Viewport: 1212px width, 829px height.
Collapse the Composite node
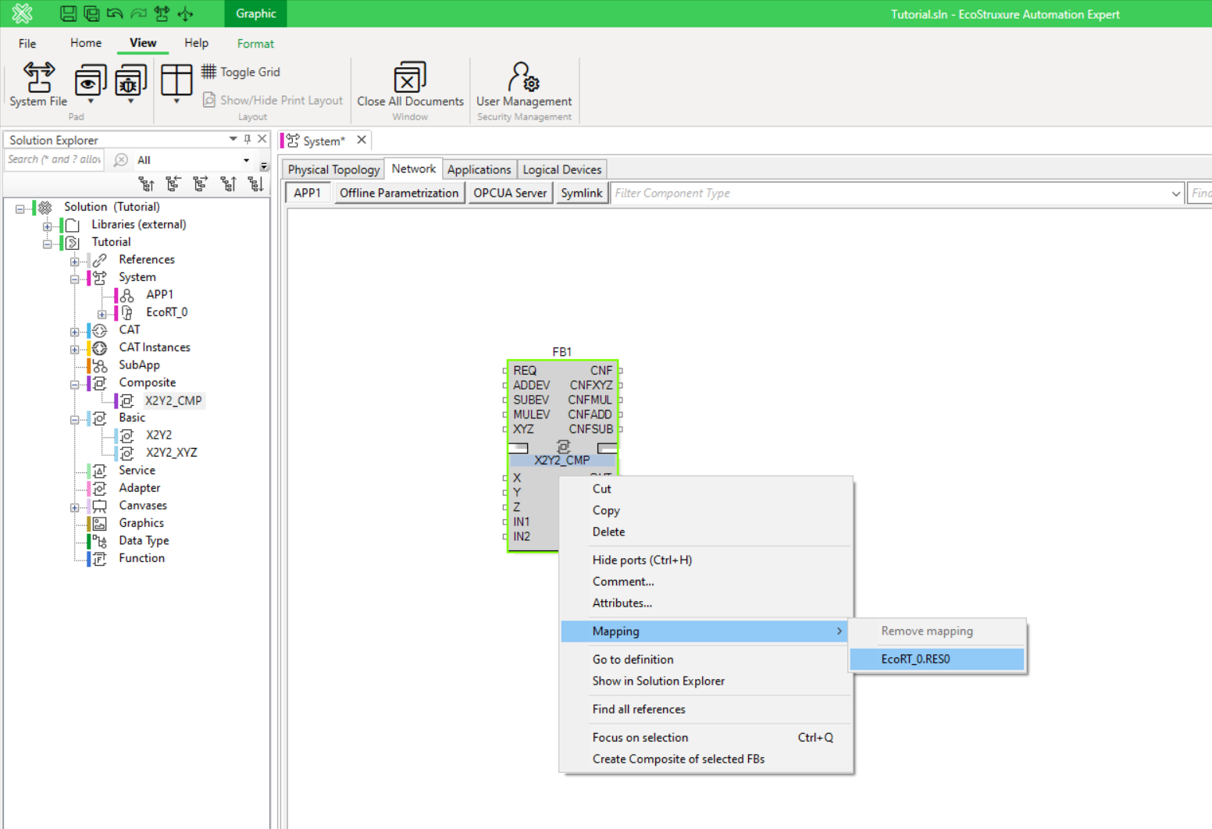click(75, 384)
